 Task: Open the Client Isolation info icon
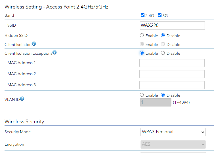[34, 44]
